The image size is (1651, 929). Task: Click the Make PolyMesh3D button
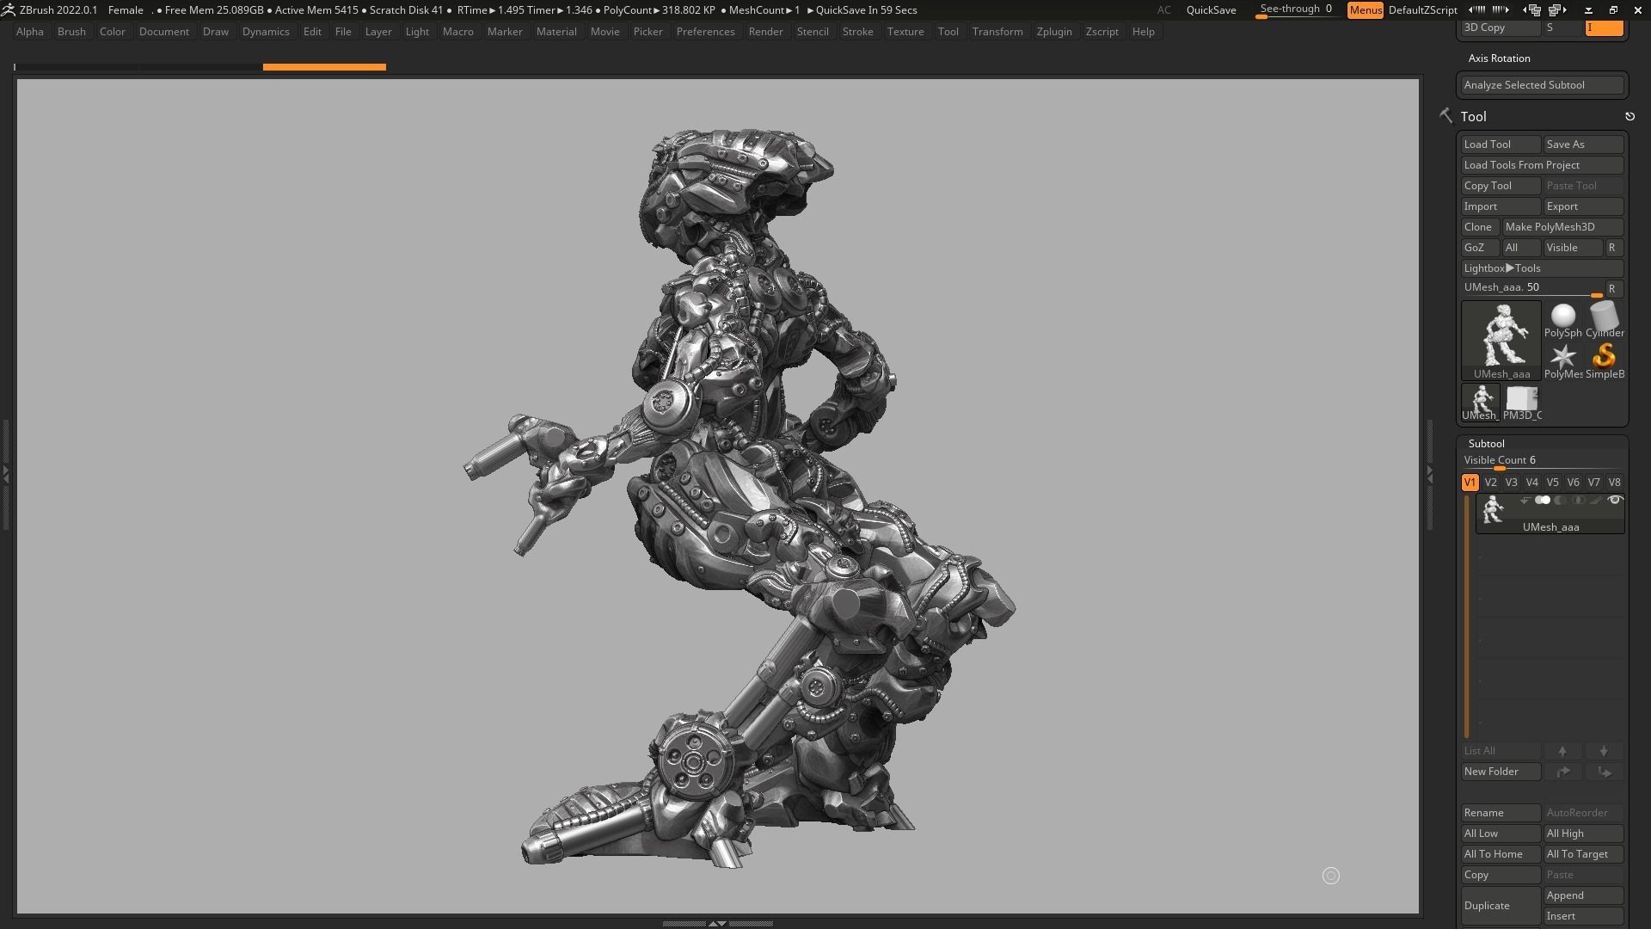pyautogui.click(x=1562, y=227)
